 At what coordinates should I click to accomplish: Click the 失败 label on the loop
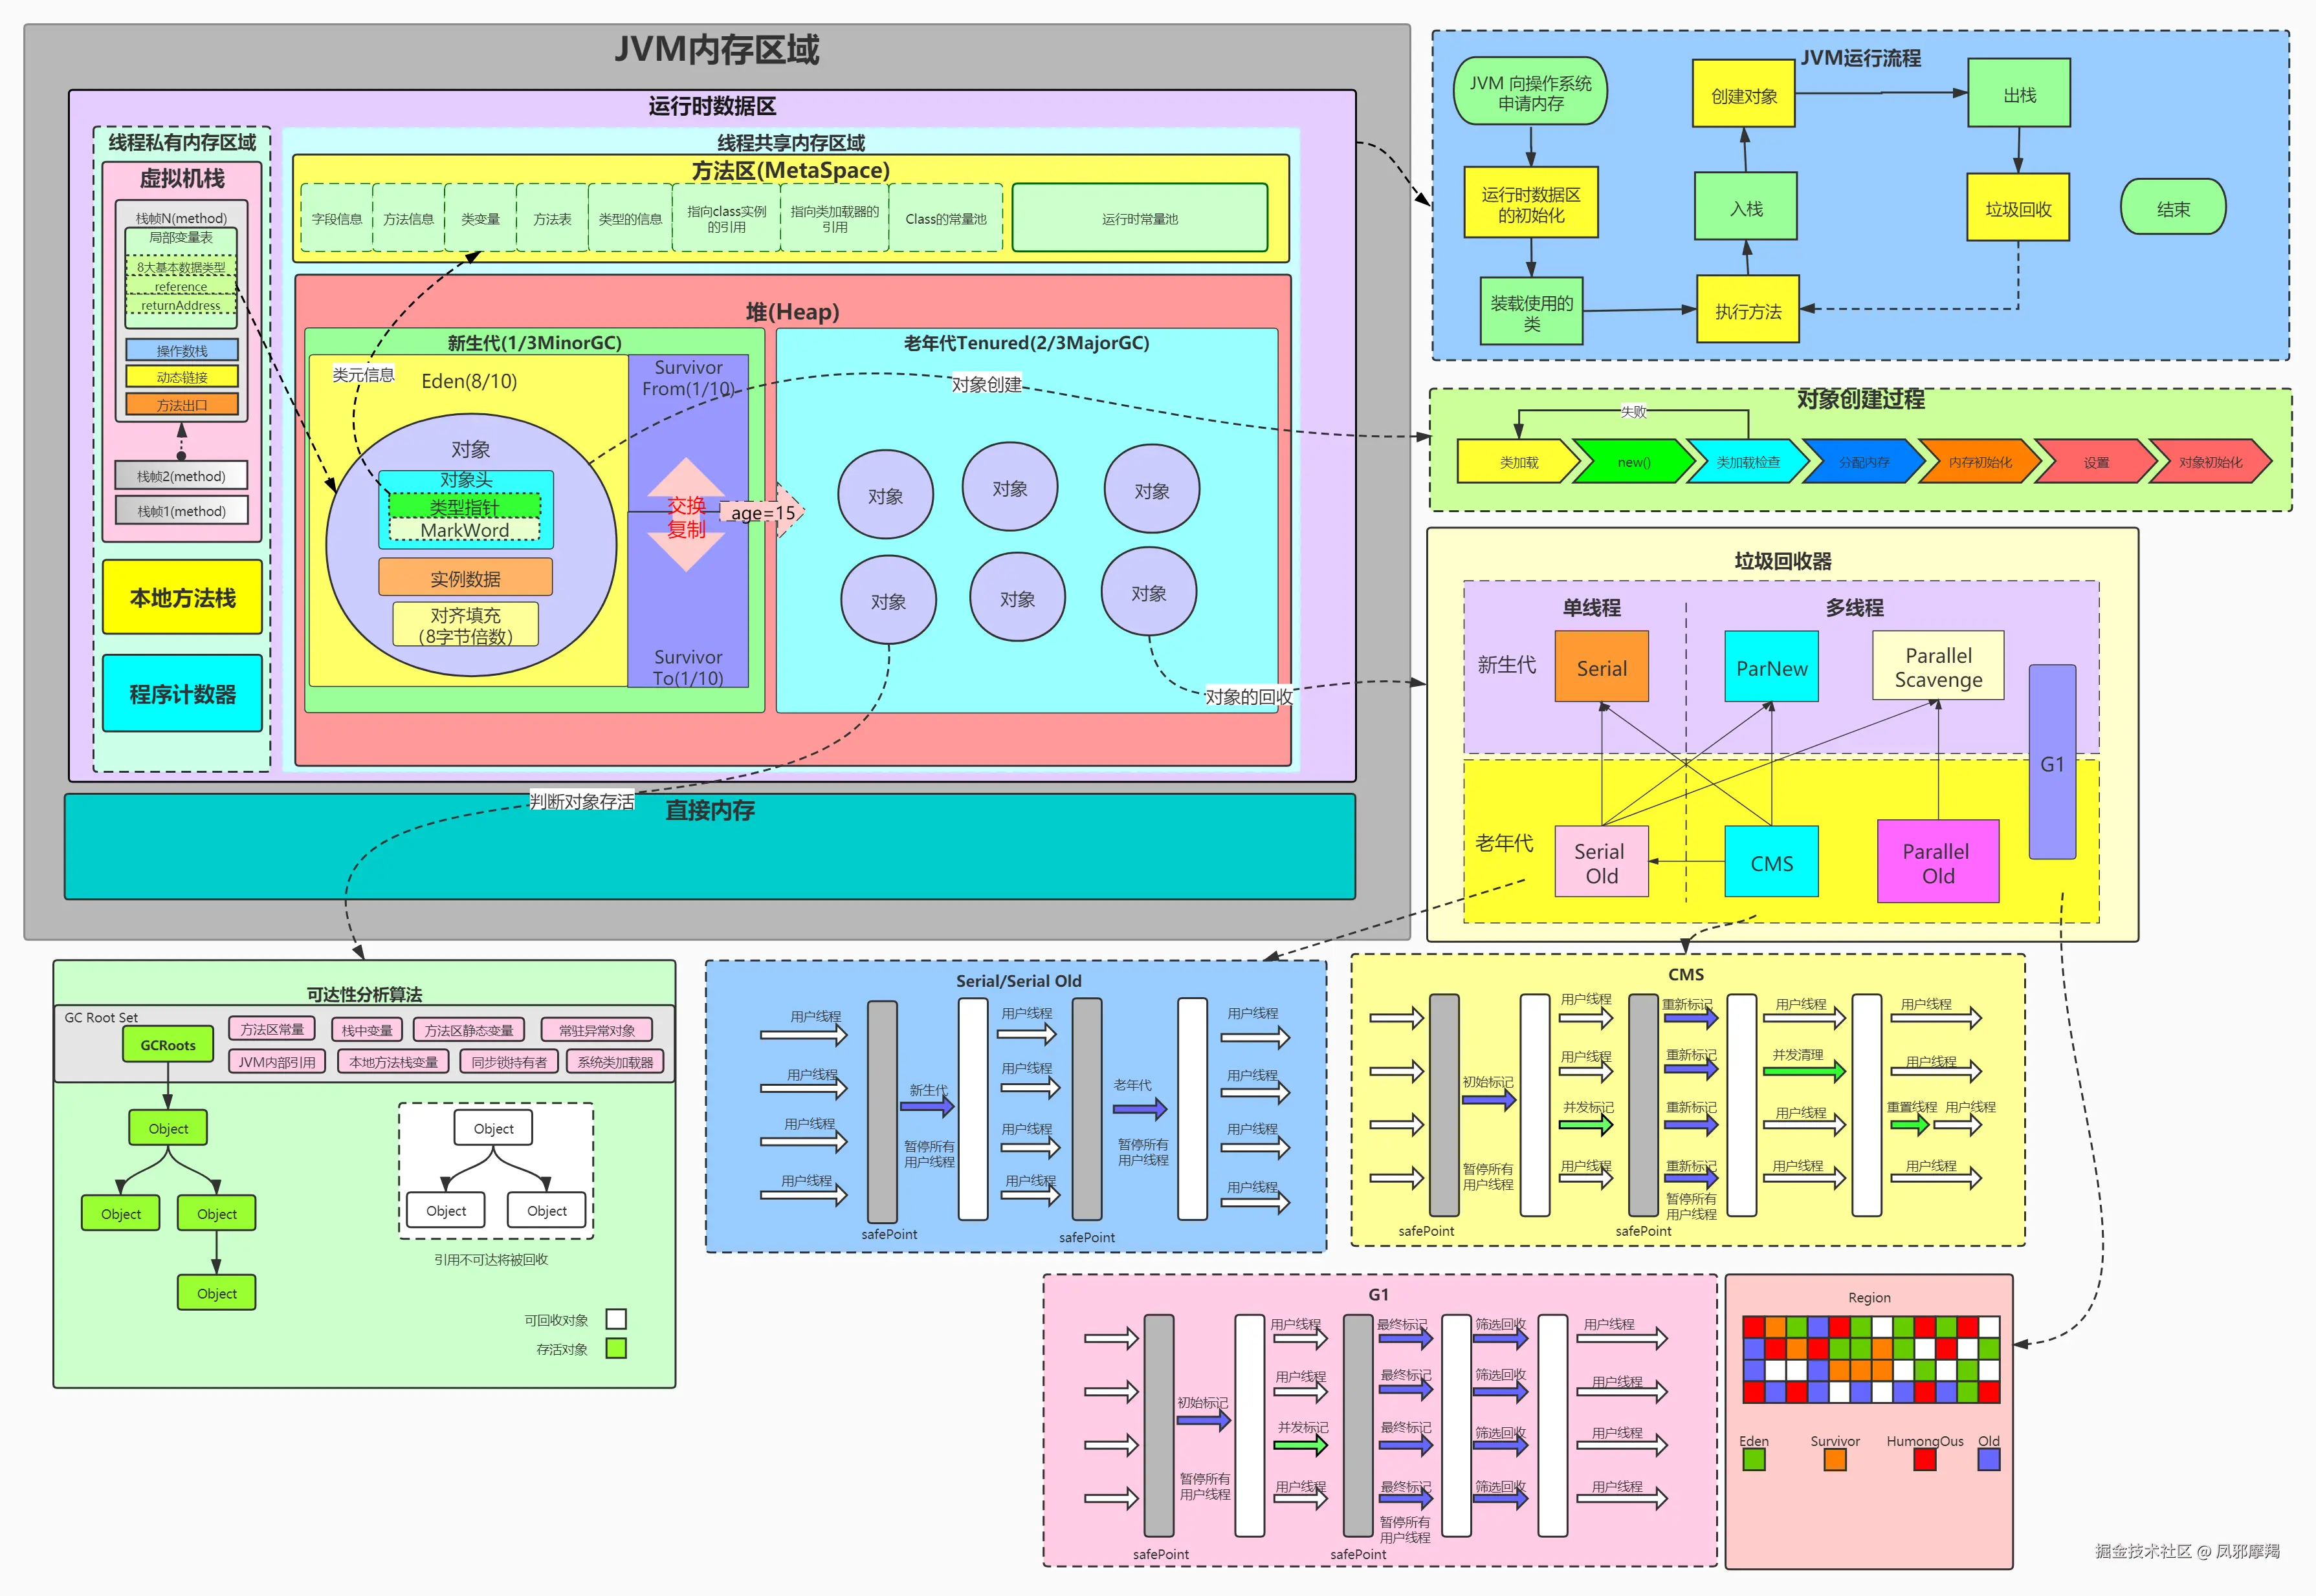1633,411
